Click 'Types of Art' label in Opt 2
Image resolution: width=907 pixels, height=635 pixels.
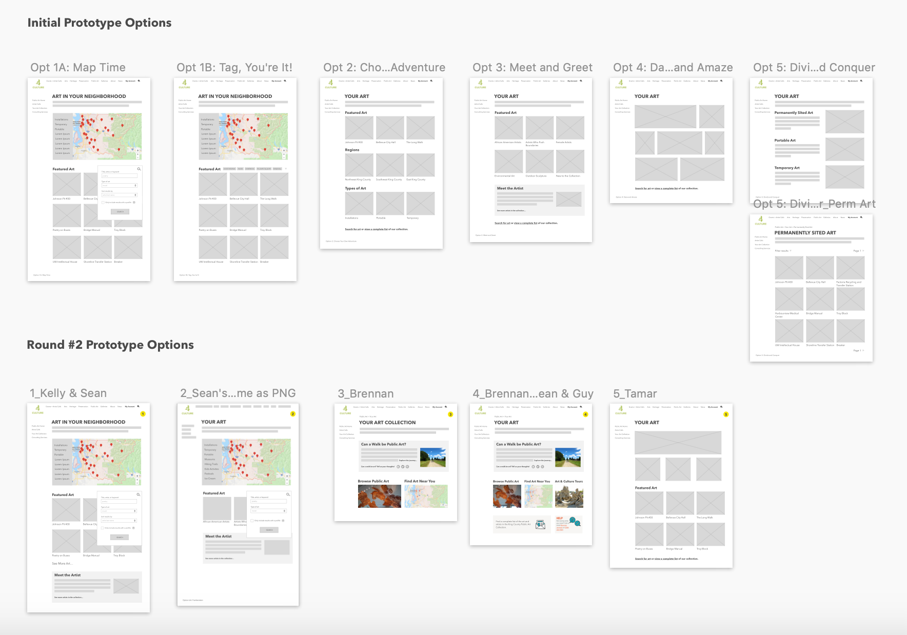point(356,189)
